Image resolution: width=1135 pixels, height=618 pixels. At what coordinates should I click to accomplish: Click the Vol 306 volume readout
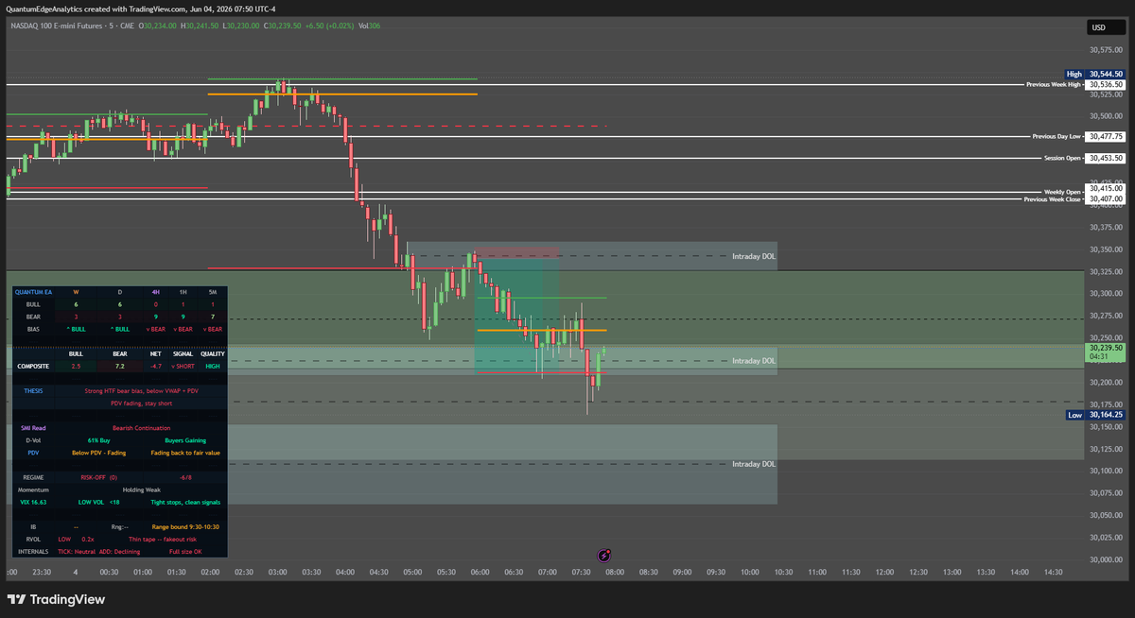[370, 26]
